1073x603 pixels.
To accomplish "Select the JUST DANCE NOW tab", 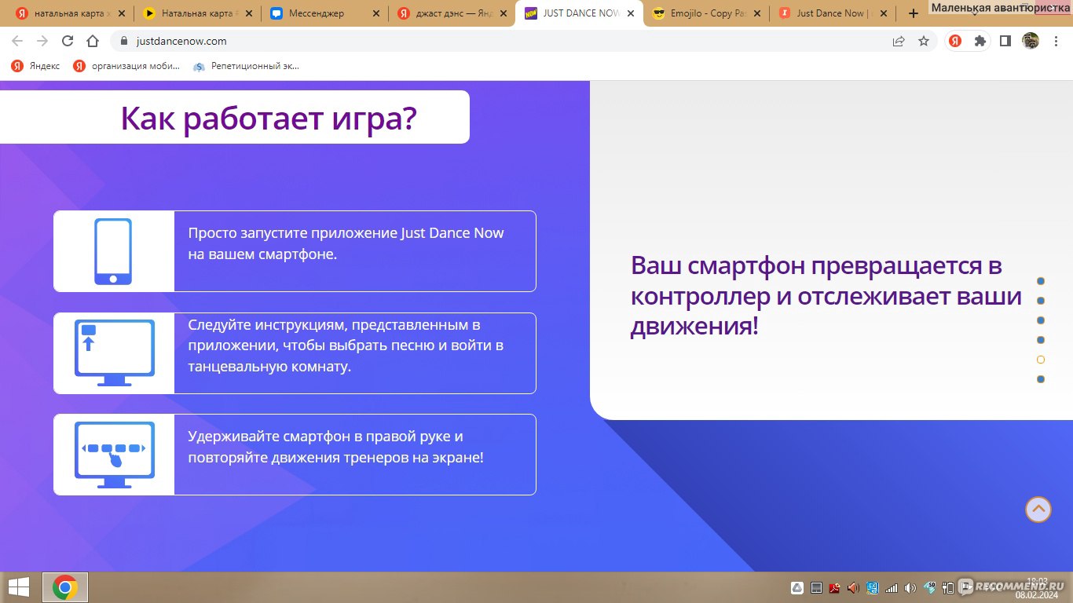I will tap(579, 13).
